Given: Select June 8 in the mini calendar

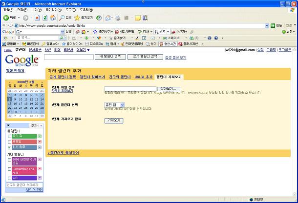Looking at the screenshot, I should coord(9,99).
